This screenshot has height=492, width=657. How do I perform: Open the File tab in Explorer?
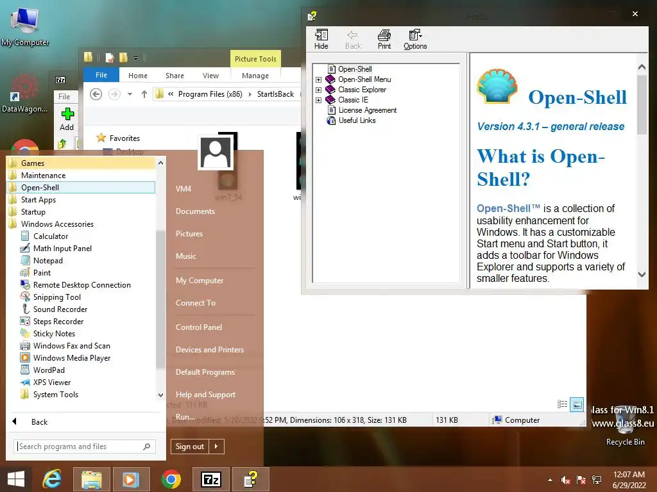[101, 76]
